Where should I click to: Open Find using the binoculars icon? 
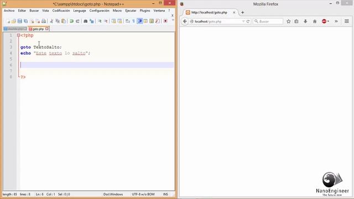[x=85, y=21]
